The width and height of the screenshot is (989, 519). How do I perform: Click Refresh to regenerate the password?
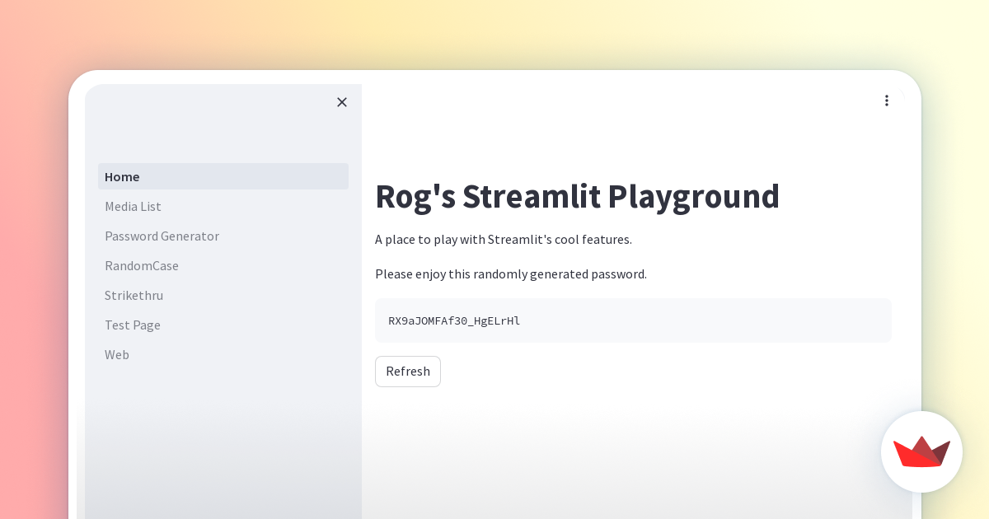click(407, 372)
